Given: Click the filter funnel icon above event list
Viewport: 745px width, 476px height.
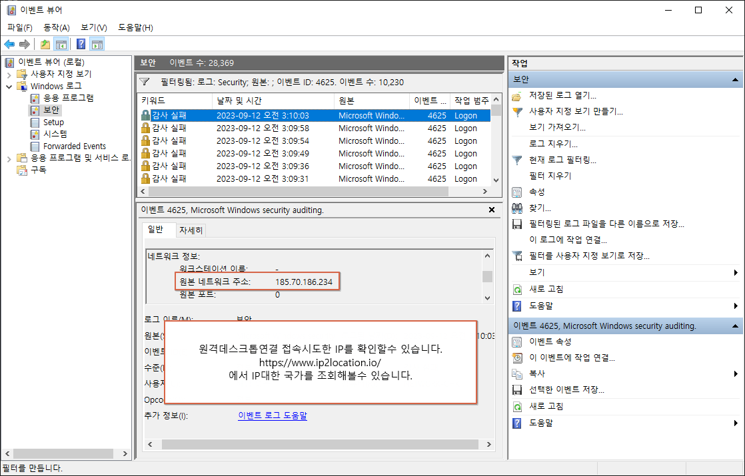Looking at the screenshot, I should point(145,82).
